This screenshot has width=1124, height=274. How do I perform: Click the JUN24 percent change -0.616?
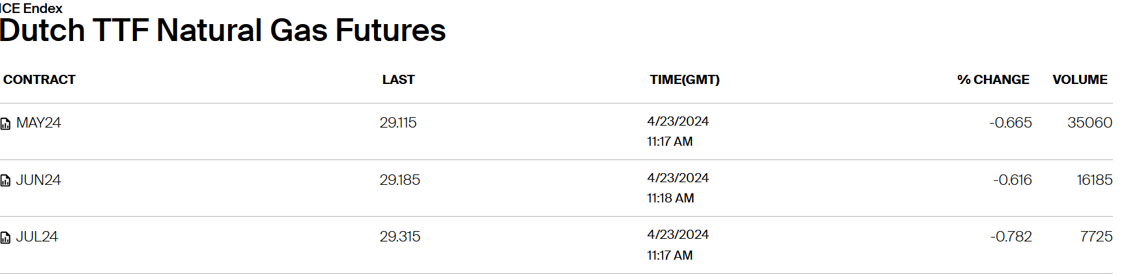[1013, 180]
